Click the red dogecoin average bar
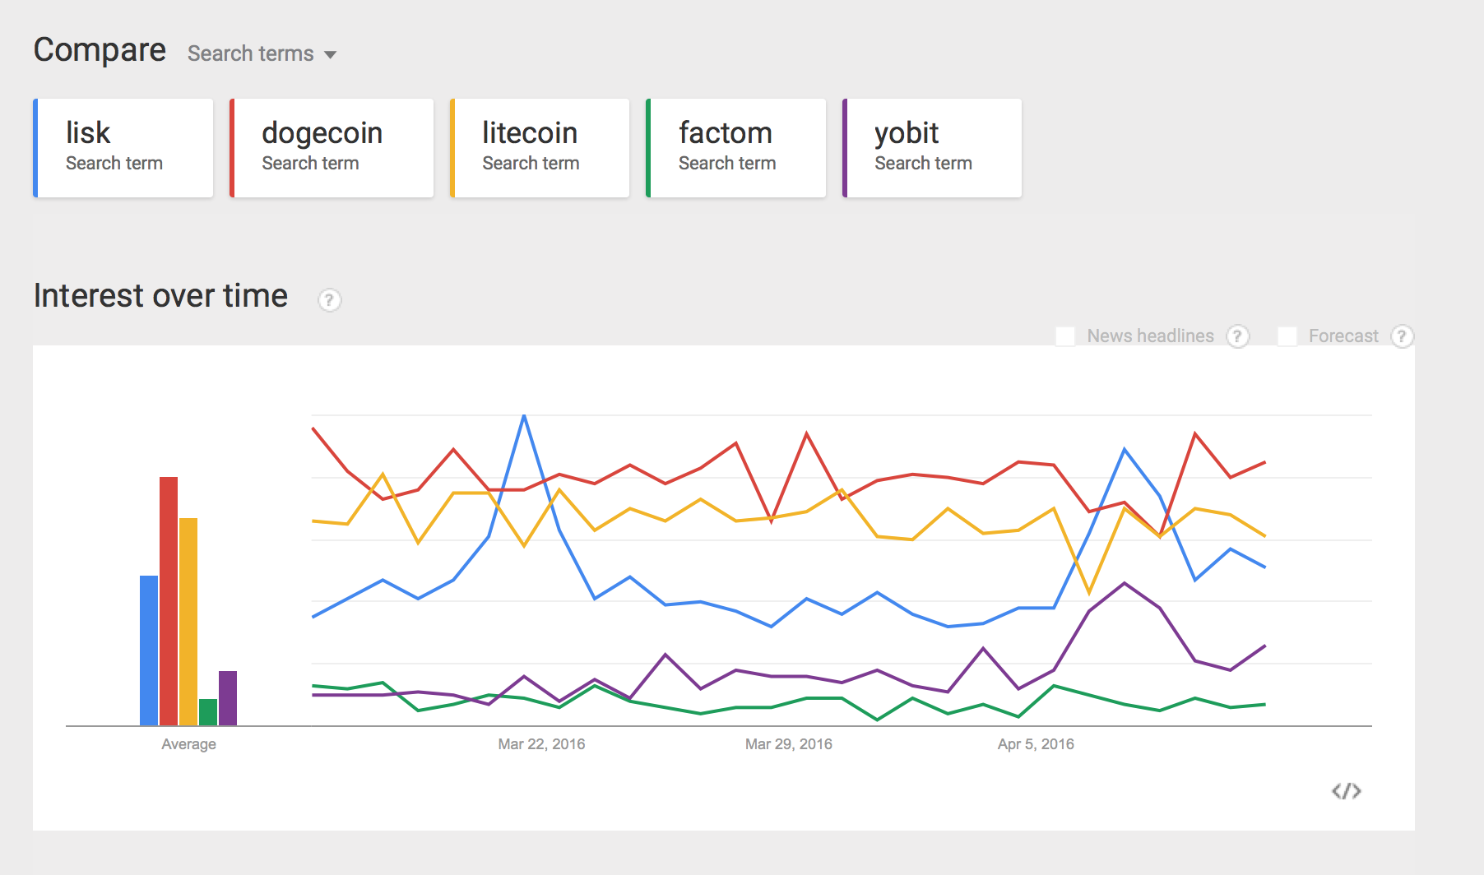Screen dimensions: 1484x875 (x=169, y=601)
